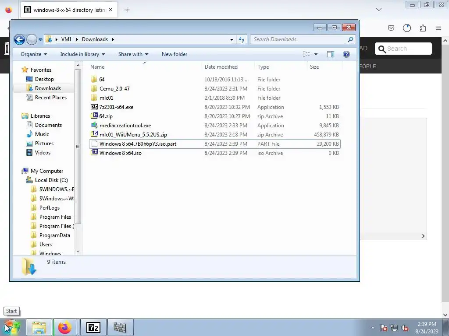This screenshot has width=449, height=336.
Task: Open the Videos library
Action: [43, 153]
